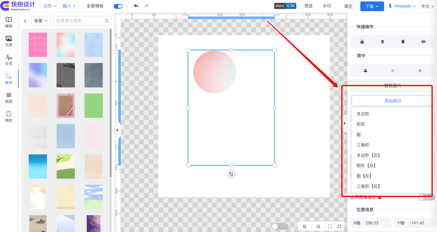Click the zoom out magnifier icon
Image resolution: width=437 pixels, height=232 pixels.
318,227
